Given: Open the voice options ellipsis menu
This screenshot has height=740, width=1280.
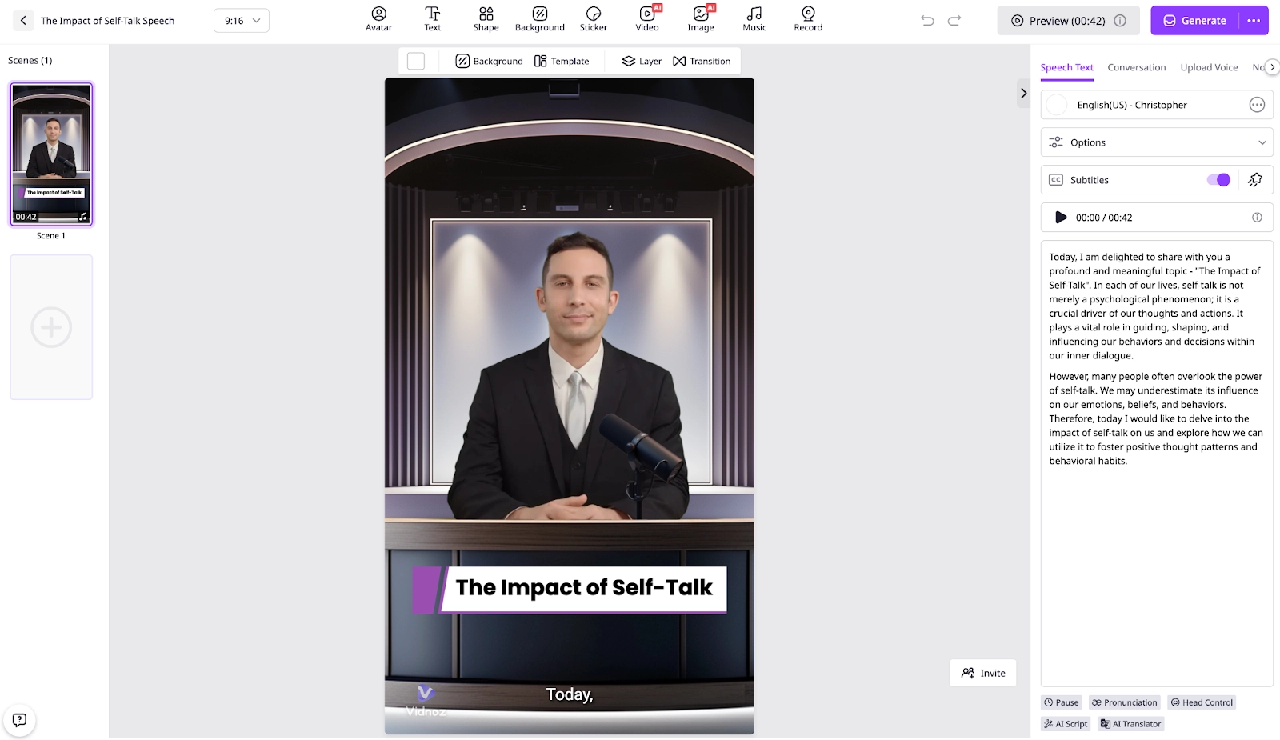Looking at the screenshot, I should (1257, 105).
